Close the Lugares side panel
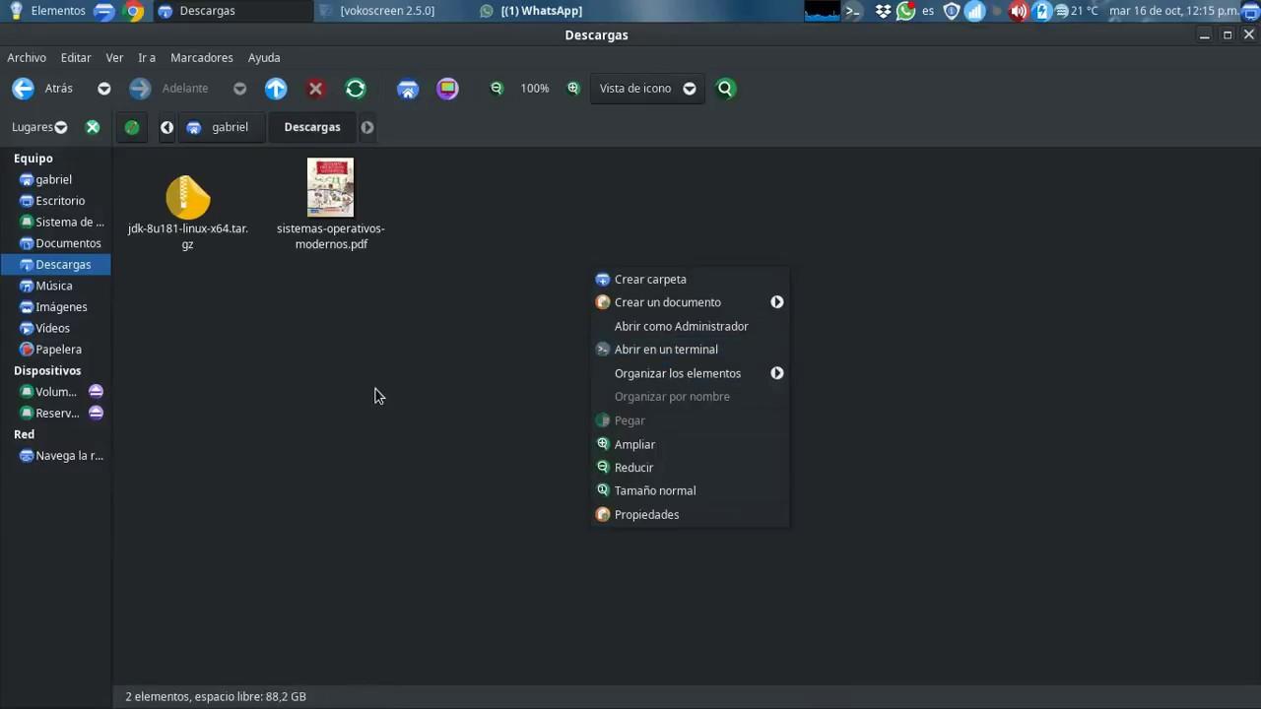This screenshot has width=1261, height=709. coord(93,127)
